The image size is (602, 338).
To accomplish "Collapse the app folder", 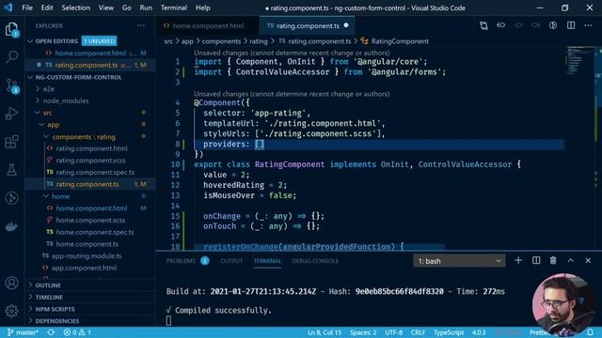I will click(x=54, y=125).
